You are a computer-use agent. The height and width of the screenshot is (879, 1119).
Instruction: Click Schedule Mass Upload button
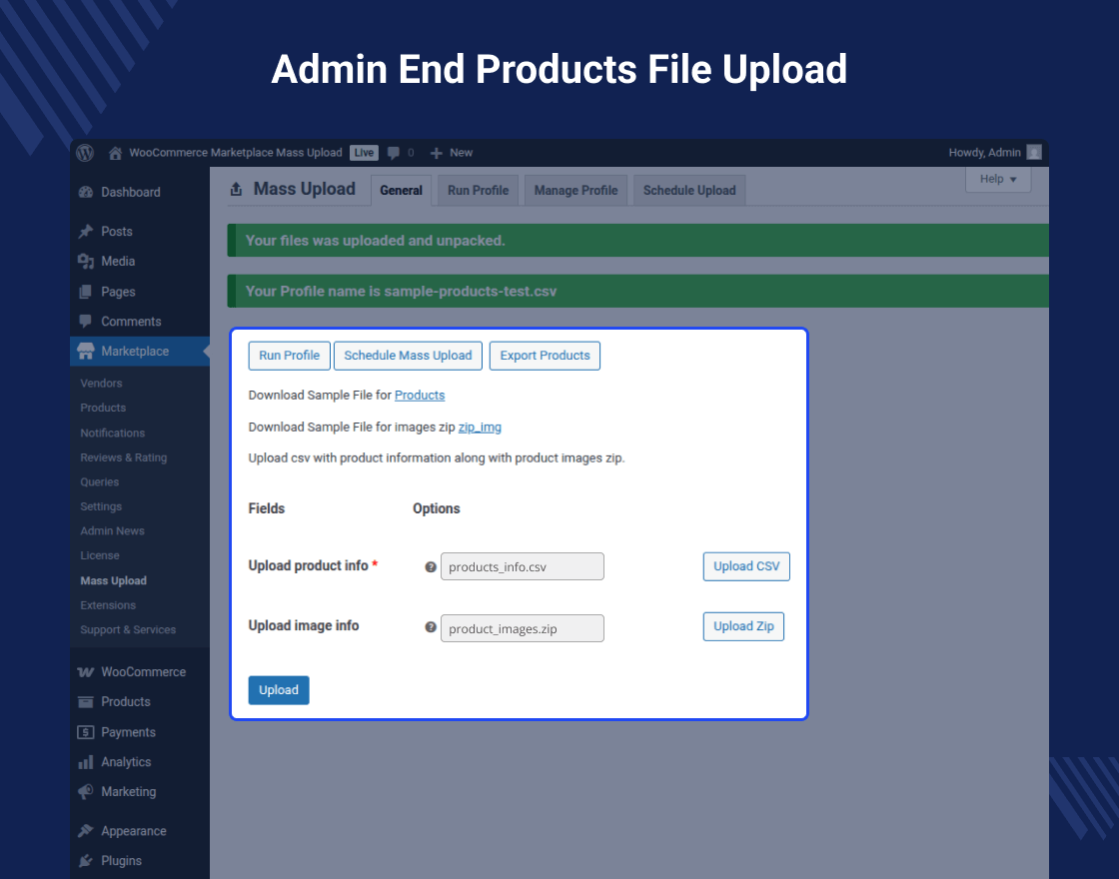point(409,356)
